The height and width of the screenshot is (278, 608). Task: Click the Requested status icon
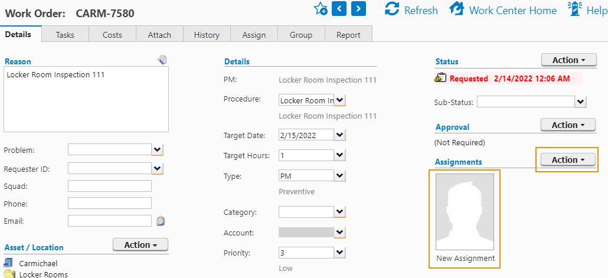[x=440, y=79]
